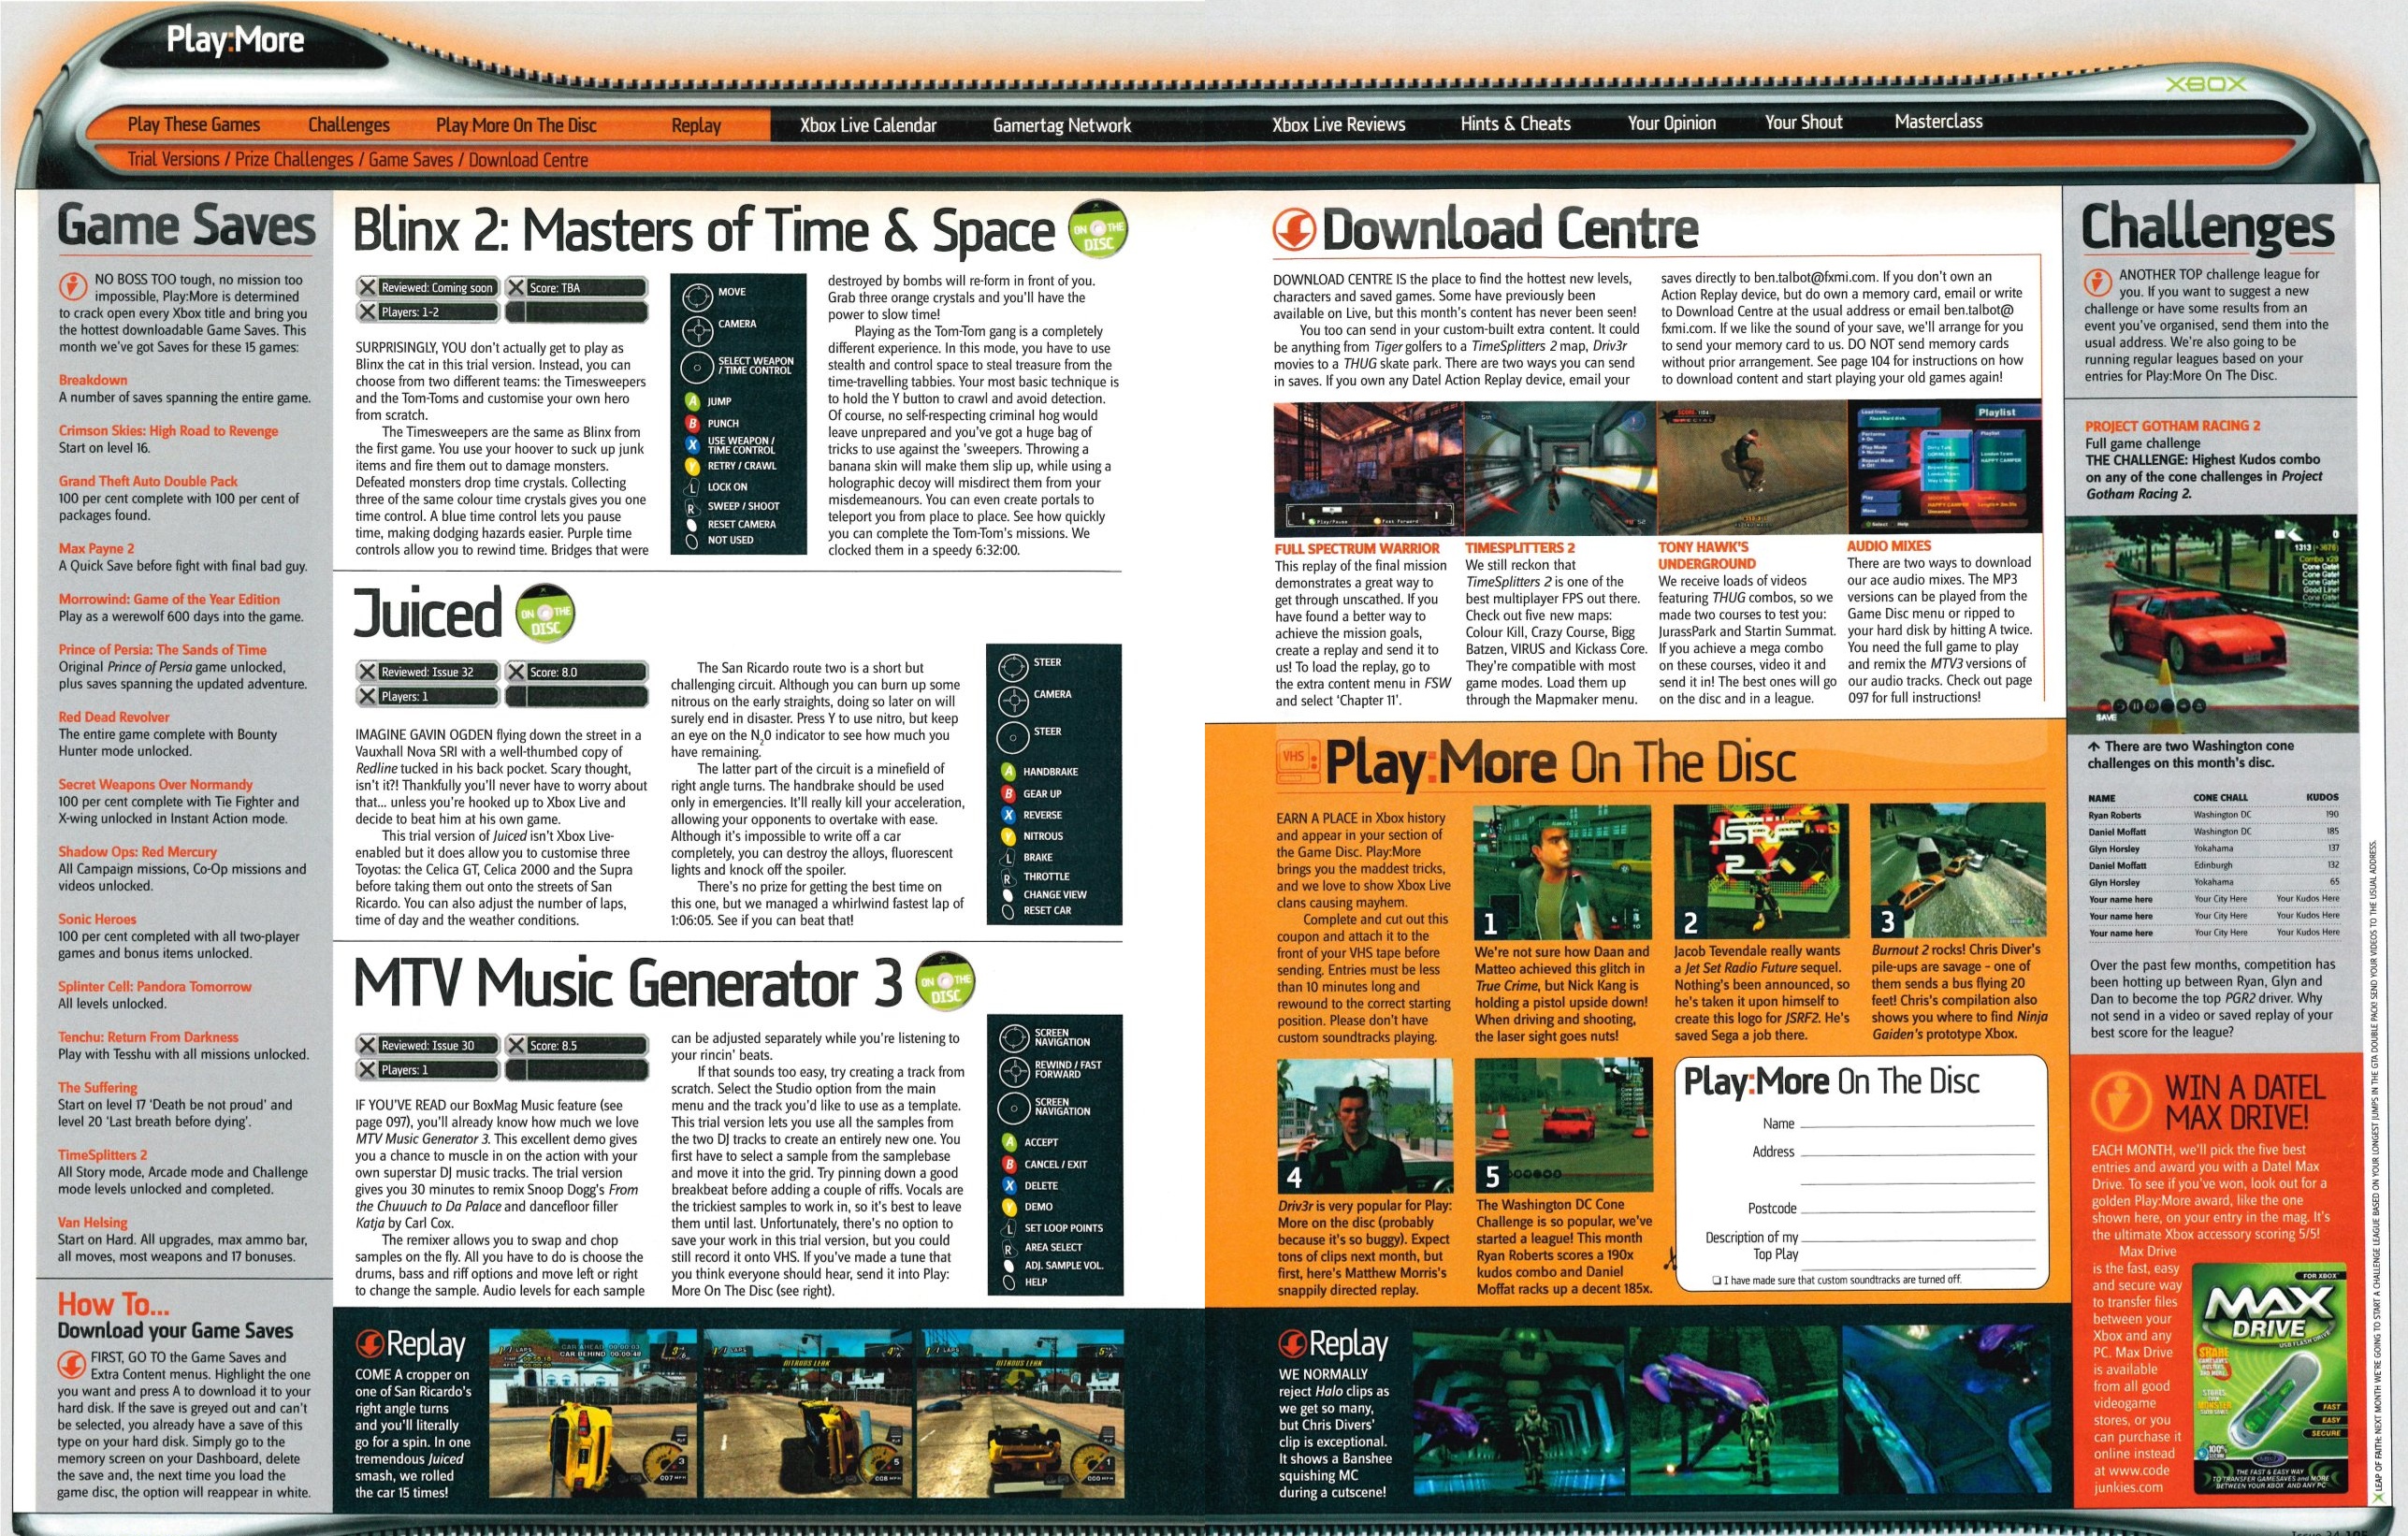Click the yellow Y Retry / Crawl button icon
Screen dimensions: 2408x1536
[x=691, y=466]
